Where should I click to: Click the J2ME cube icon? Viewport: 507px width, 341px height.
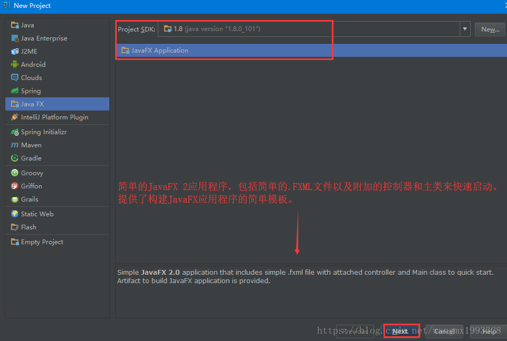coord(15,52)
